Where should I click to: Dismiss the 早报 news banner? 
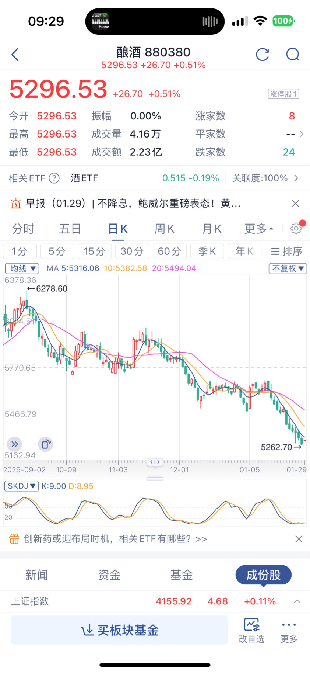click(x=295, y=204)
